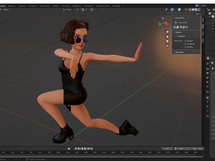Screen dimensions: 215x161
Task: Switch to the Animation workspace tab
Action: [x=66, y=6]
